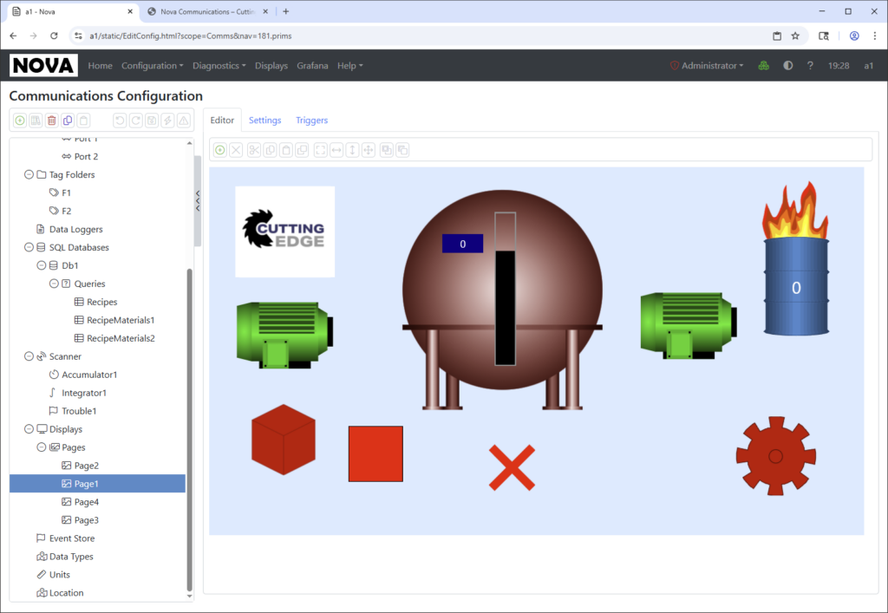This screenshot has height=613, width=888.
Task: Click the red trash delete icon
Action: point(51,121)
